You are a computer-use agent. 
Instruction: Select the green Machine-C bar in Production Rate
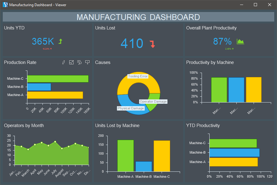click(58, 79)
